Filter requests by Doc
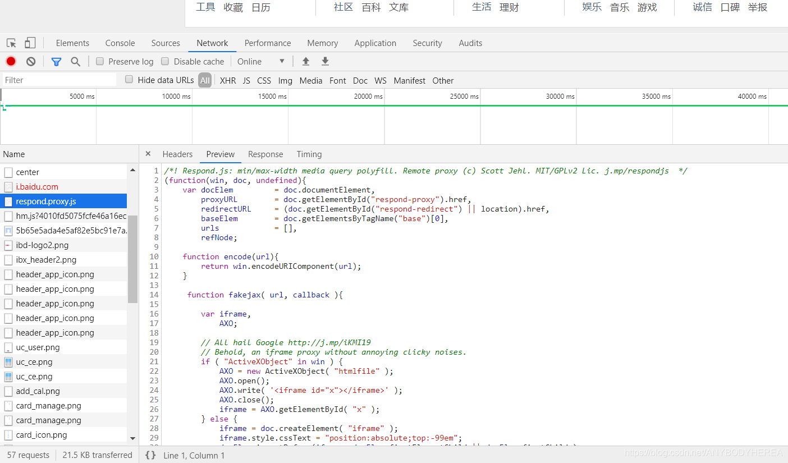 tap(360, 80)
